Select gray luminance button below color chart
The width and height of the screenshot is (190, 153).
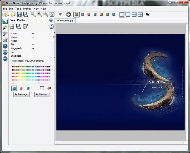14,88
